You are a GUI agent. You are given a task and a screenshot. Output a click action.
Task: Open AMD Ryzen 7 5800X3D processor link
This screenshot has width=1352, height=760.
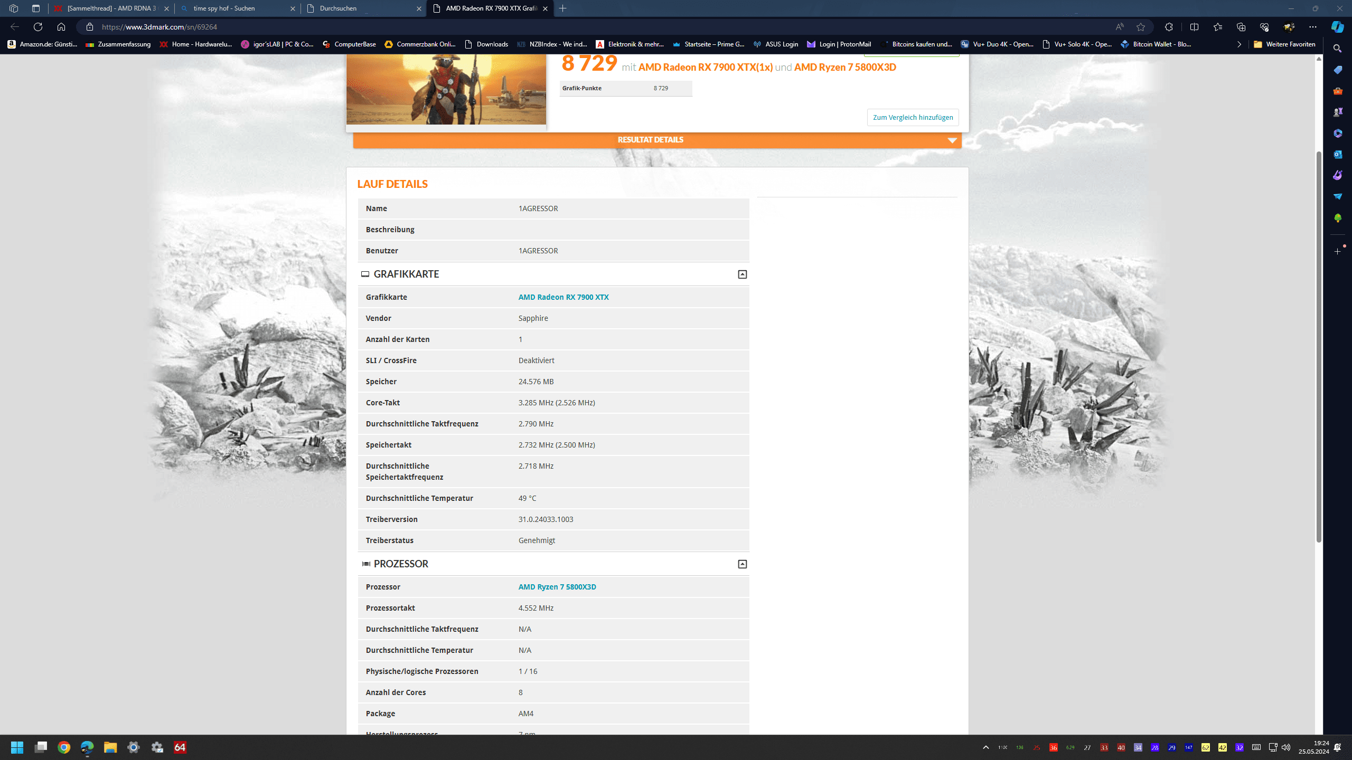pos(557,587)
